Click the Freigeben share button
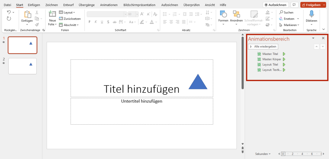This screenshot has height=159, width=329. [311, 5]
